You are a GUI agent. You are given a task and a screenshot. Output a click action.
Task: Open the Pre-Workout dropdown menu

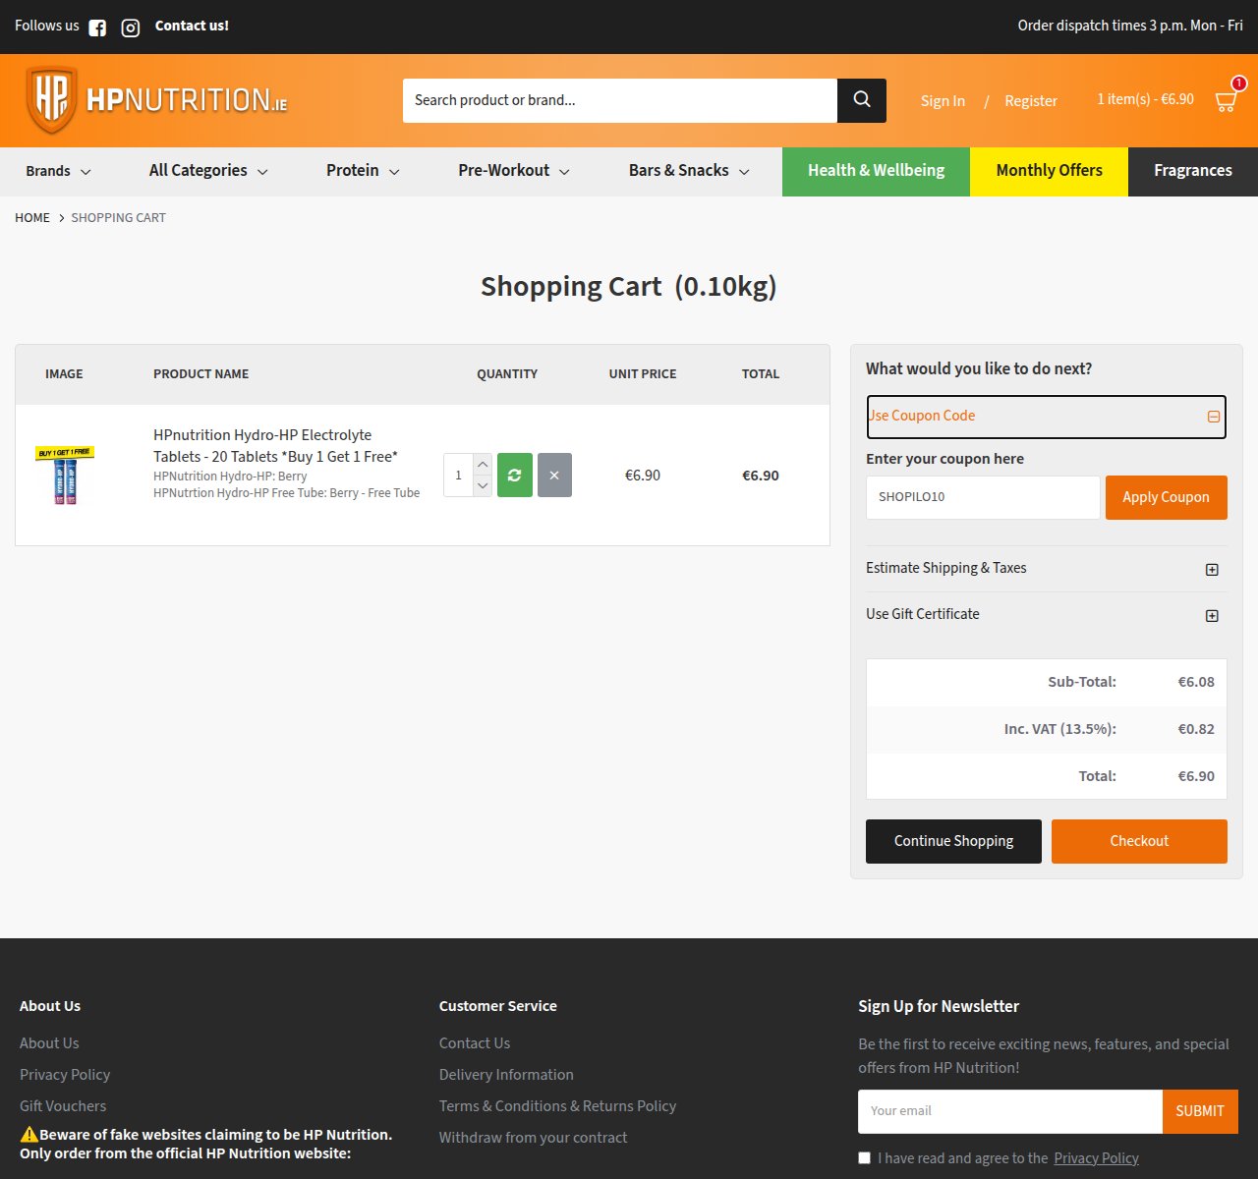(x=514, y=171)
